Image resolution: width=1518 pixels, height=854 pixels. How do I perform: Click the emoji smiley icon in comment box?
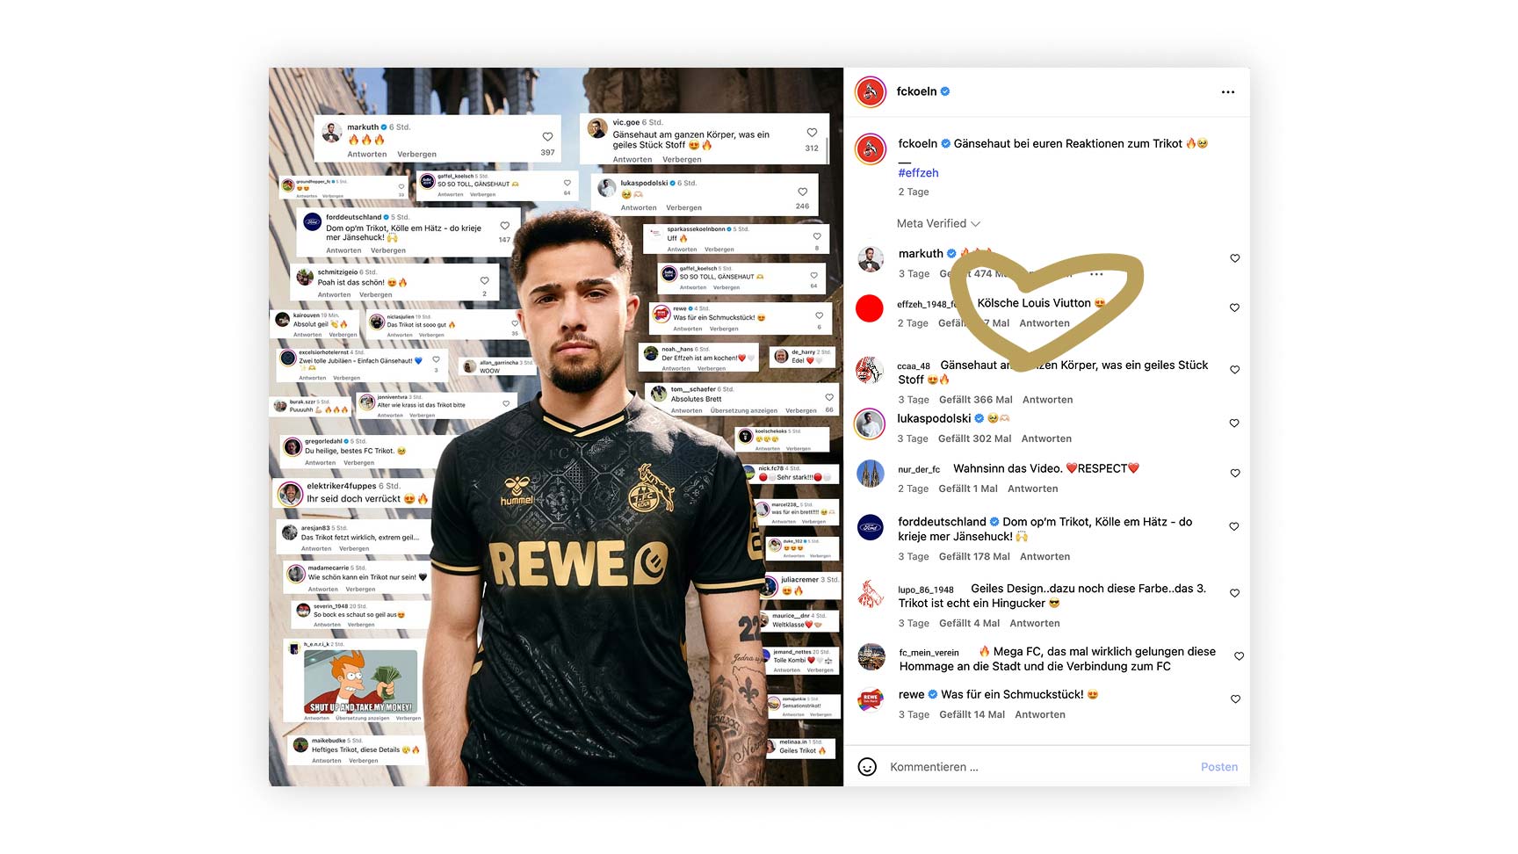click(x=867, y=767)
